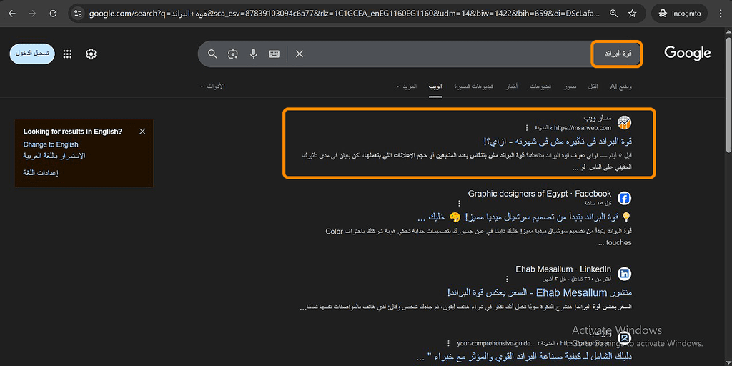Select the الويب tab
This screenshot has width=732, height=366.
pyautogui.click(x=435, y=86)
